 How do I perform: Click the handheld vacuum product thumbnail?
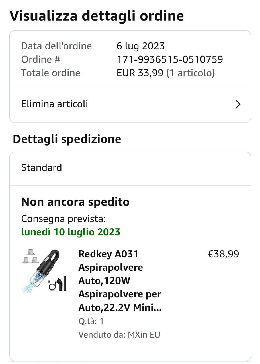tap(45, 270)
